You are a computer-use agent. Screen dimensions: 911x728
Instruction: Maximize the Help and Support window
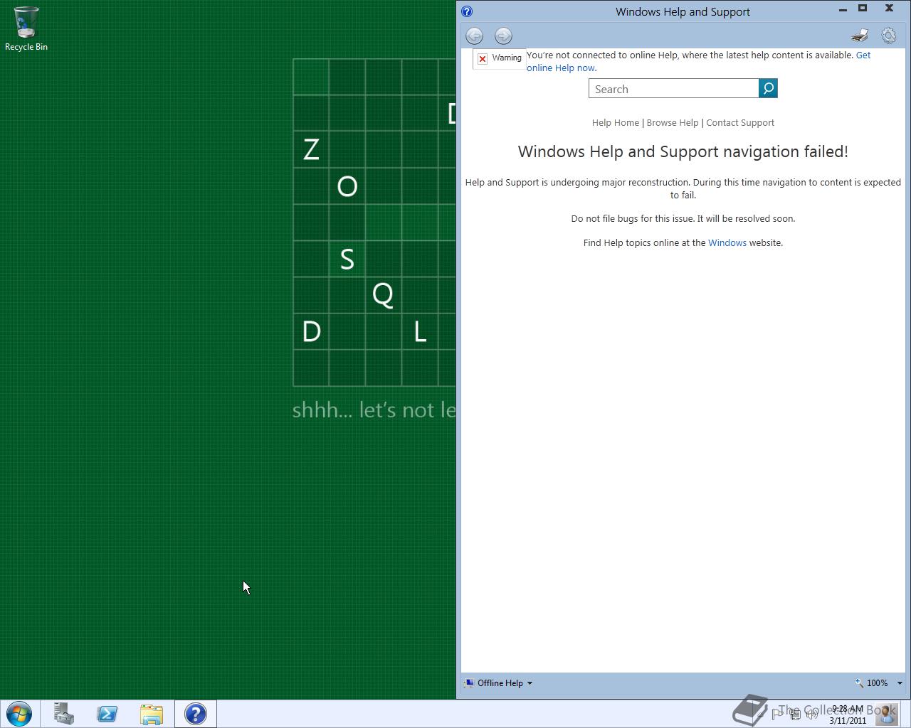[x=863, y=9]
